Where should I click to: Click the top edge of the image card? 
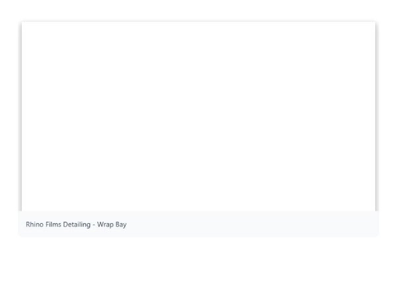[198, 22]
